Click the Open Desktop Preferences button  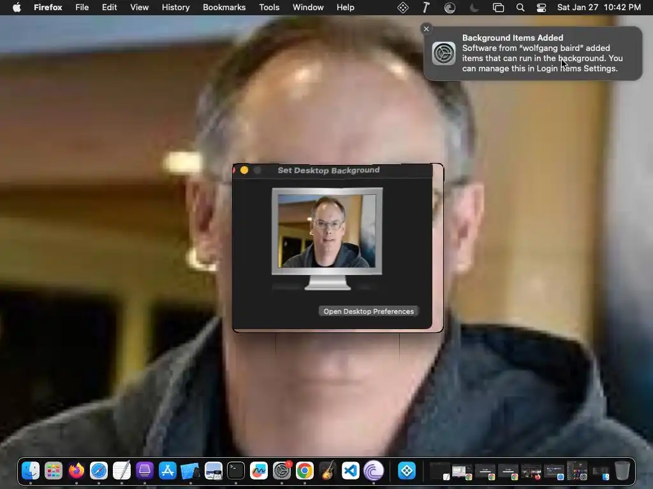click(x=369, y=311)
